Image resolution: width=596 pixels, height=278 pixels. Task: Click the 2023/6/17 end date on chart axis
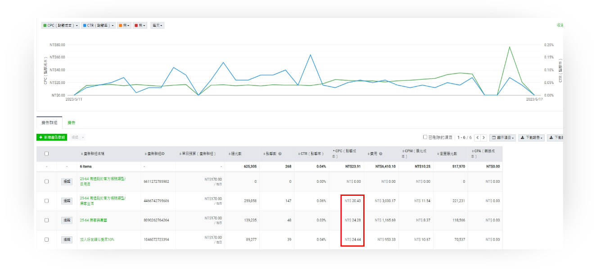click(534, 99)
